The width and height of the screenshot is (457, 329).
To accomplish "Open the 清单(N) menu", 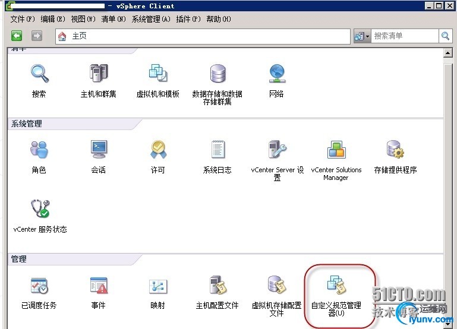I will coord(114,19).
